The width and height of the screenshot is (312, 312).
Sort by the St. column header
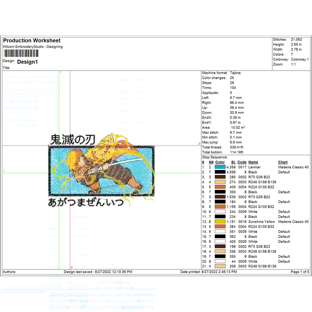point(233,162)
